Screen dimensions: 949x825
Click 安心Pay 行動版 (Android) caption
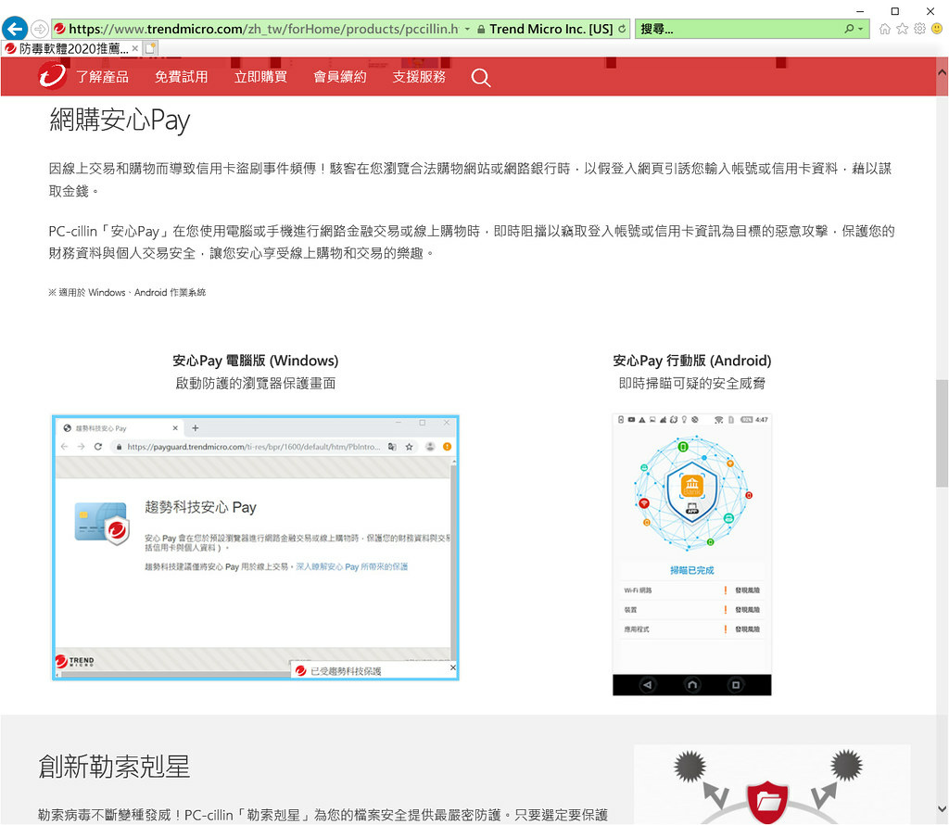click(x=691, y=361)
